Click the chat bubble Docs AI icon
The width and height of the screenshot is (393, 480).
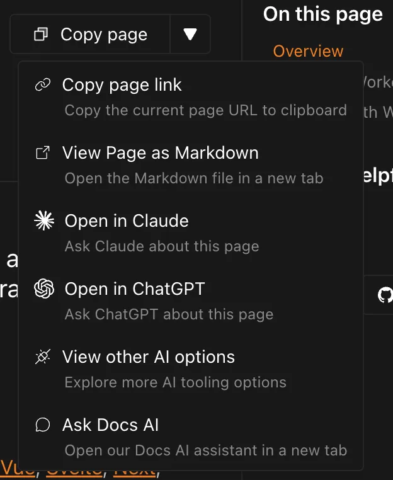tap(43, 425)
